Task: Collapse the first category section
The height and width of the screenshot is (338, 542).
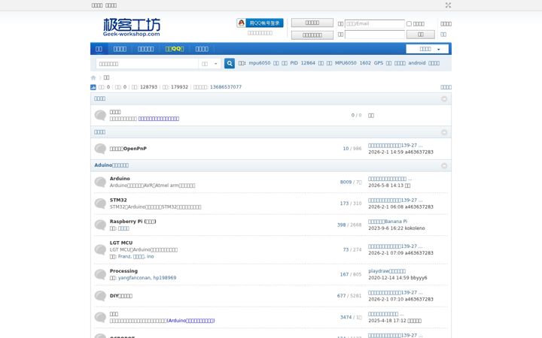Action: coord(444,99)
